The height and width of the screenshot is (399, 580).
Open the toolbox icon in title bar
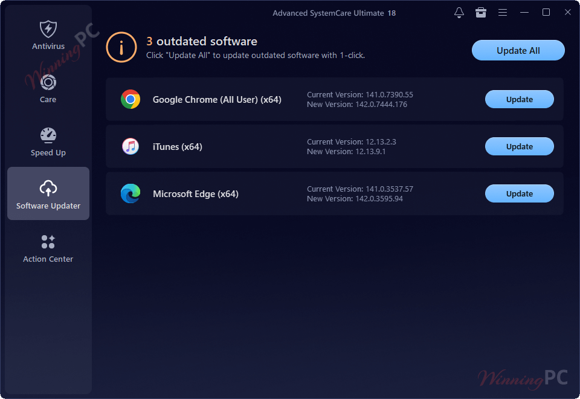[481, 13]
